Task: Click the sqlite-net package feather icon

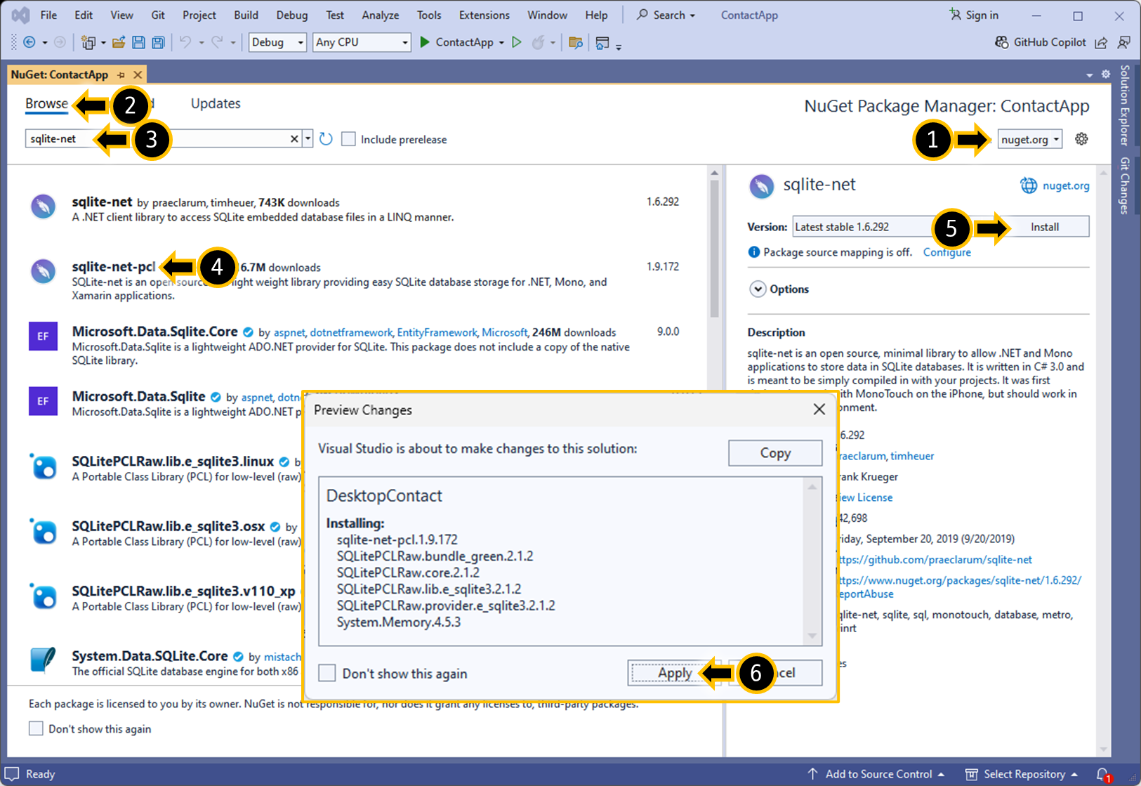Action: pyautogui.click(x=44, y=207)
